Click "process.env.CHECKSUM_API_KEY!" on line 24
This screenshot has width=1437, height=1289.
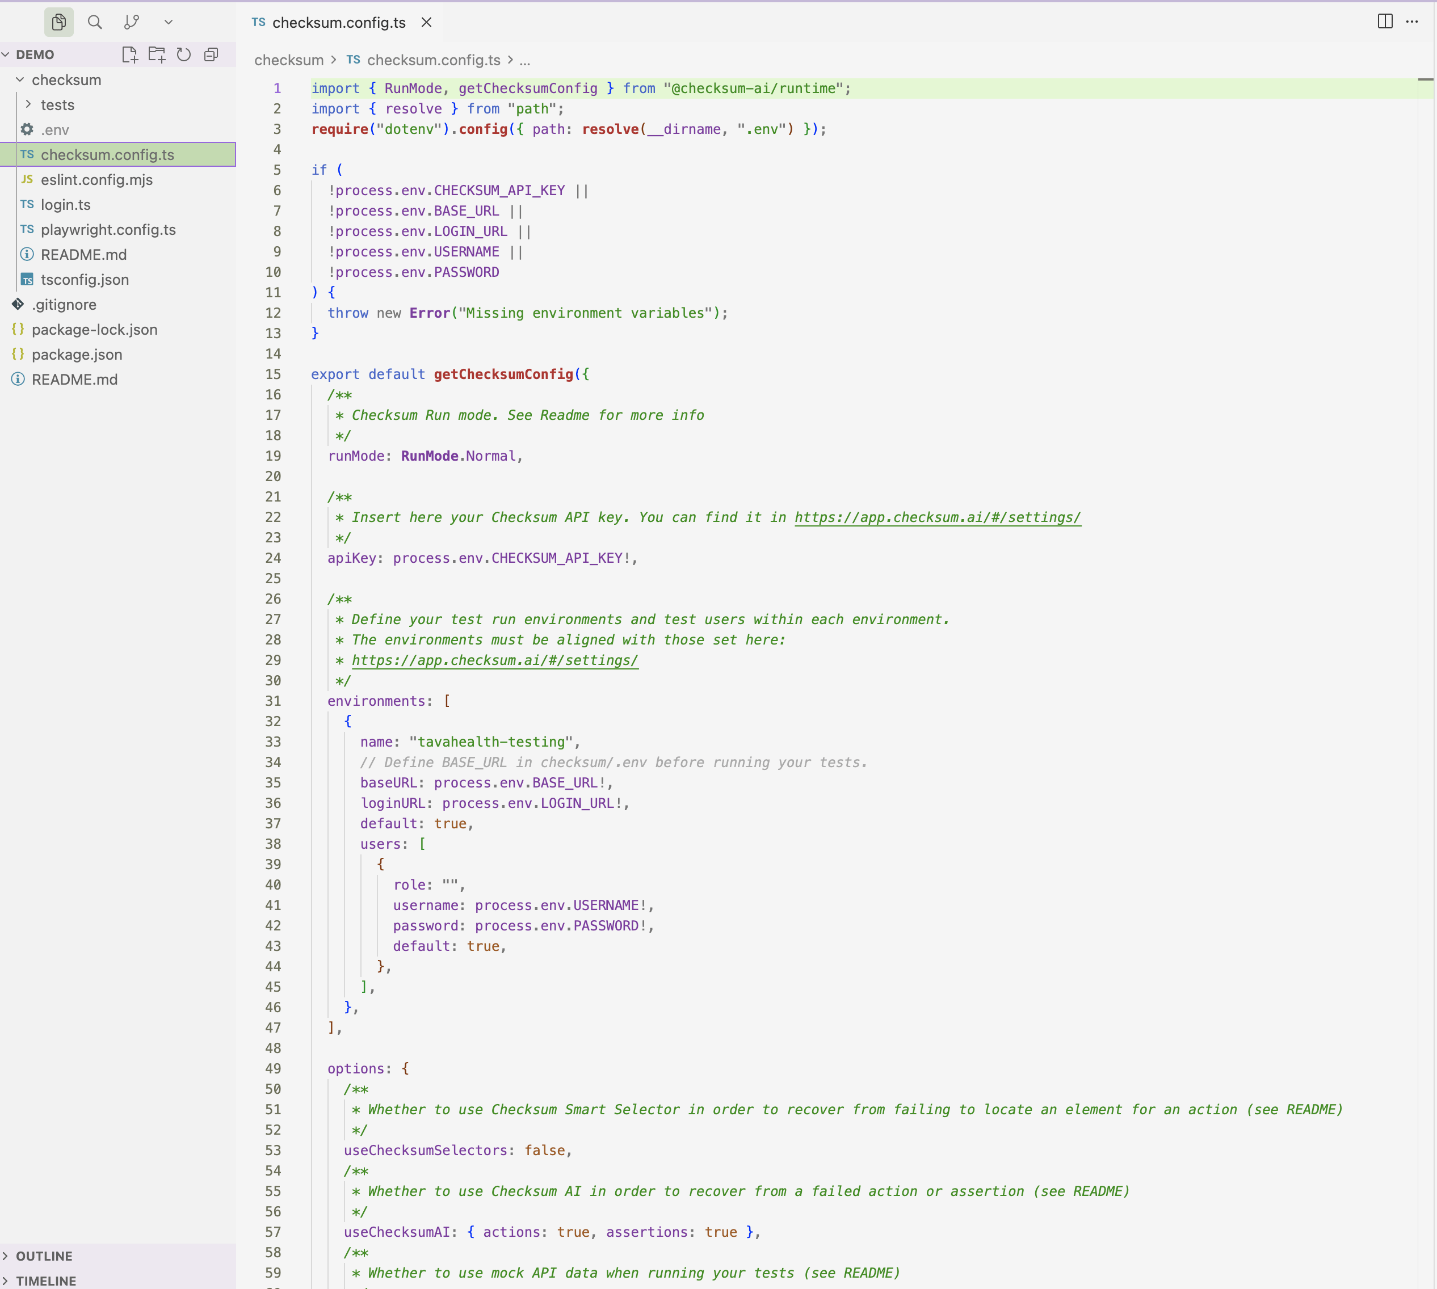coord(511,559)
